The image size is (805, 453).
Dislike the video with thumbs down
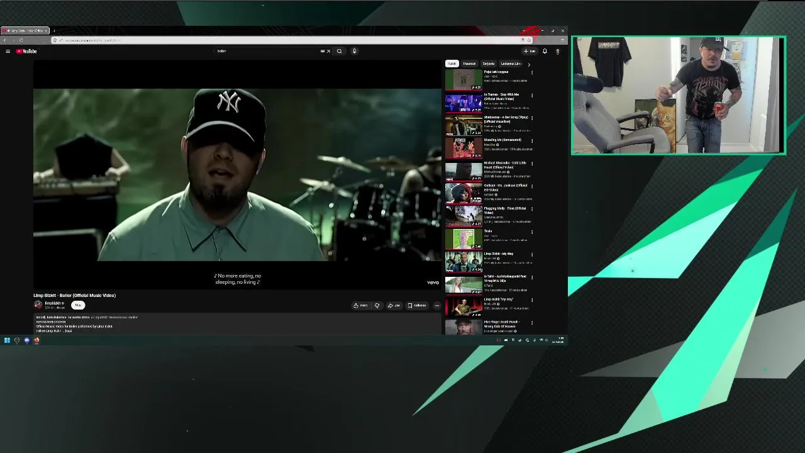[377, 305]
